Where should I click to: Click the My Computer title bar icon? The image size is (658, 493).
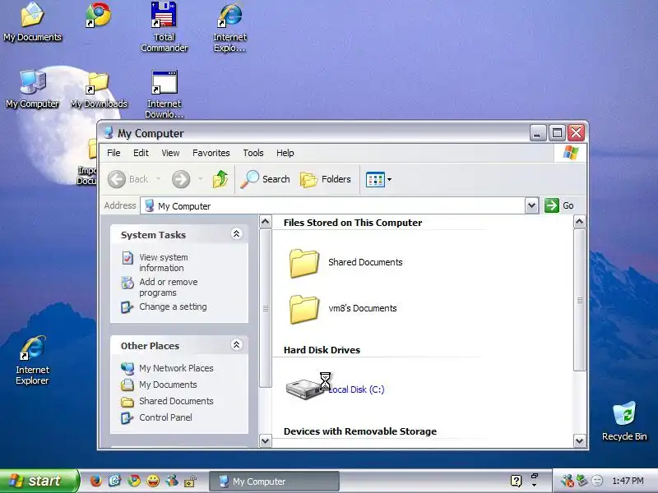tap(109, 133)
